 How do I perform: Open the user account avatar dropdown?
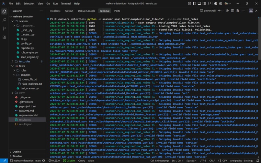tap(227, 4)
